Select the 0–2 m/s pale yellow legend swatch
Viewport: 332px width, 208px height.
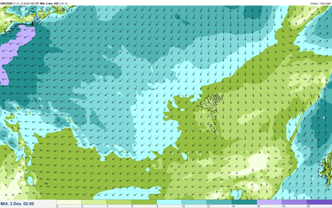click(x=69, y=202)
